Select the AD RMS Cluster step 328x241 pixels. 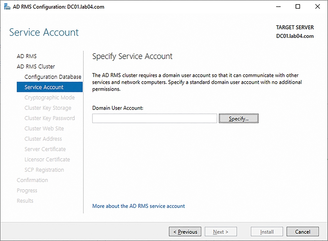tap(36, 66)
